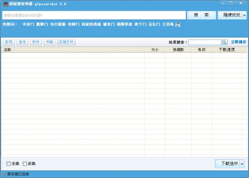Select hot word 秋千门
Screen dimensions: 249x178
click(140, 24)
